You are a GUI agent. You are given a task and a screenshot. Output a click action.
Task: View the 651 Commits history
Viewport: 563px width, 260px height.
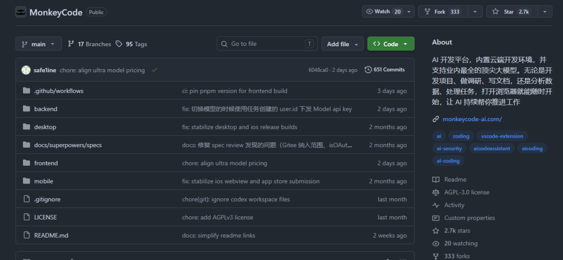tap(385, 70)
